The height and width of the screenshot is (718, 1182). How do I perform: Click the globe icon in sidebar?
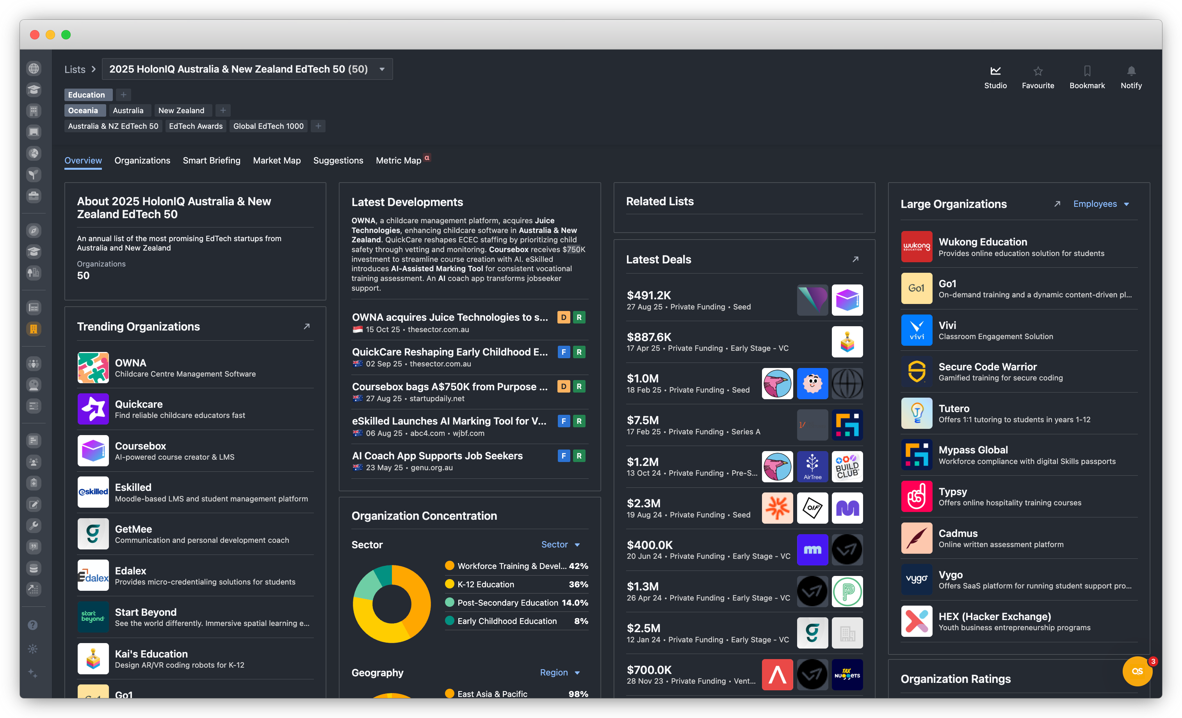point(34,69)
